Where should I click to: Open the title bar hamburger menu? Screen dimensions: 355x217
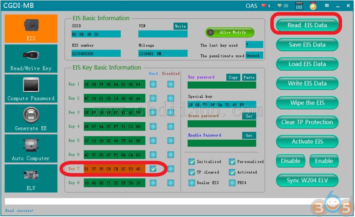point(327,6)
